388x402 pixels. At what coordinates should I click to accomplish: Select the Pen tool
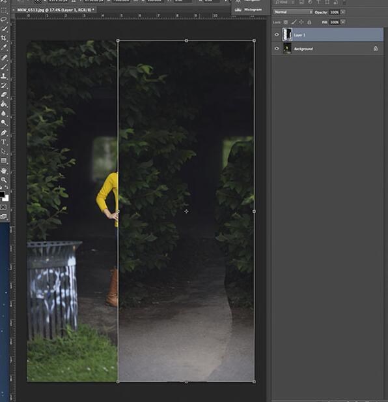click(4, 132)
